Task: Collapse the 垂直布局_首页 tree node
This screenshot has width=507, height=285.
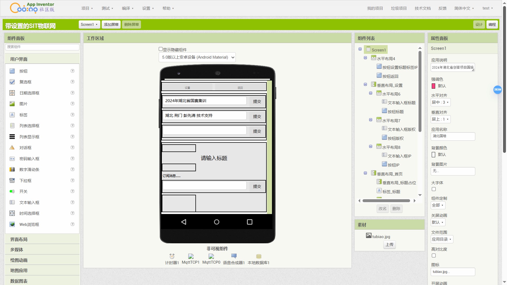Action: pyautogui.click(x=365, y=173)
